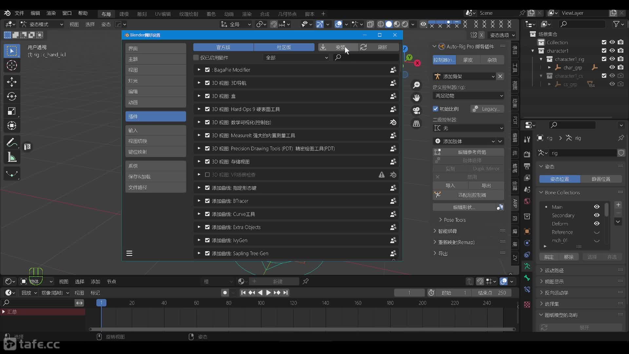This screenshot has width=629, height=354.
Task: Switch to the 建模 workspace tab
Action: (124, 14)
